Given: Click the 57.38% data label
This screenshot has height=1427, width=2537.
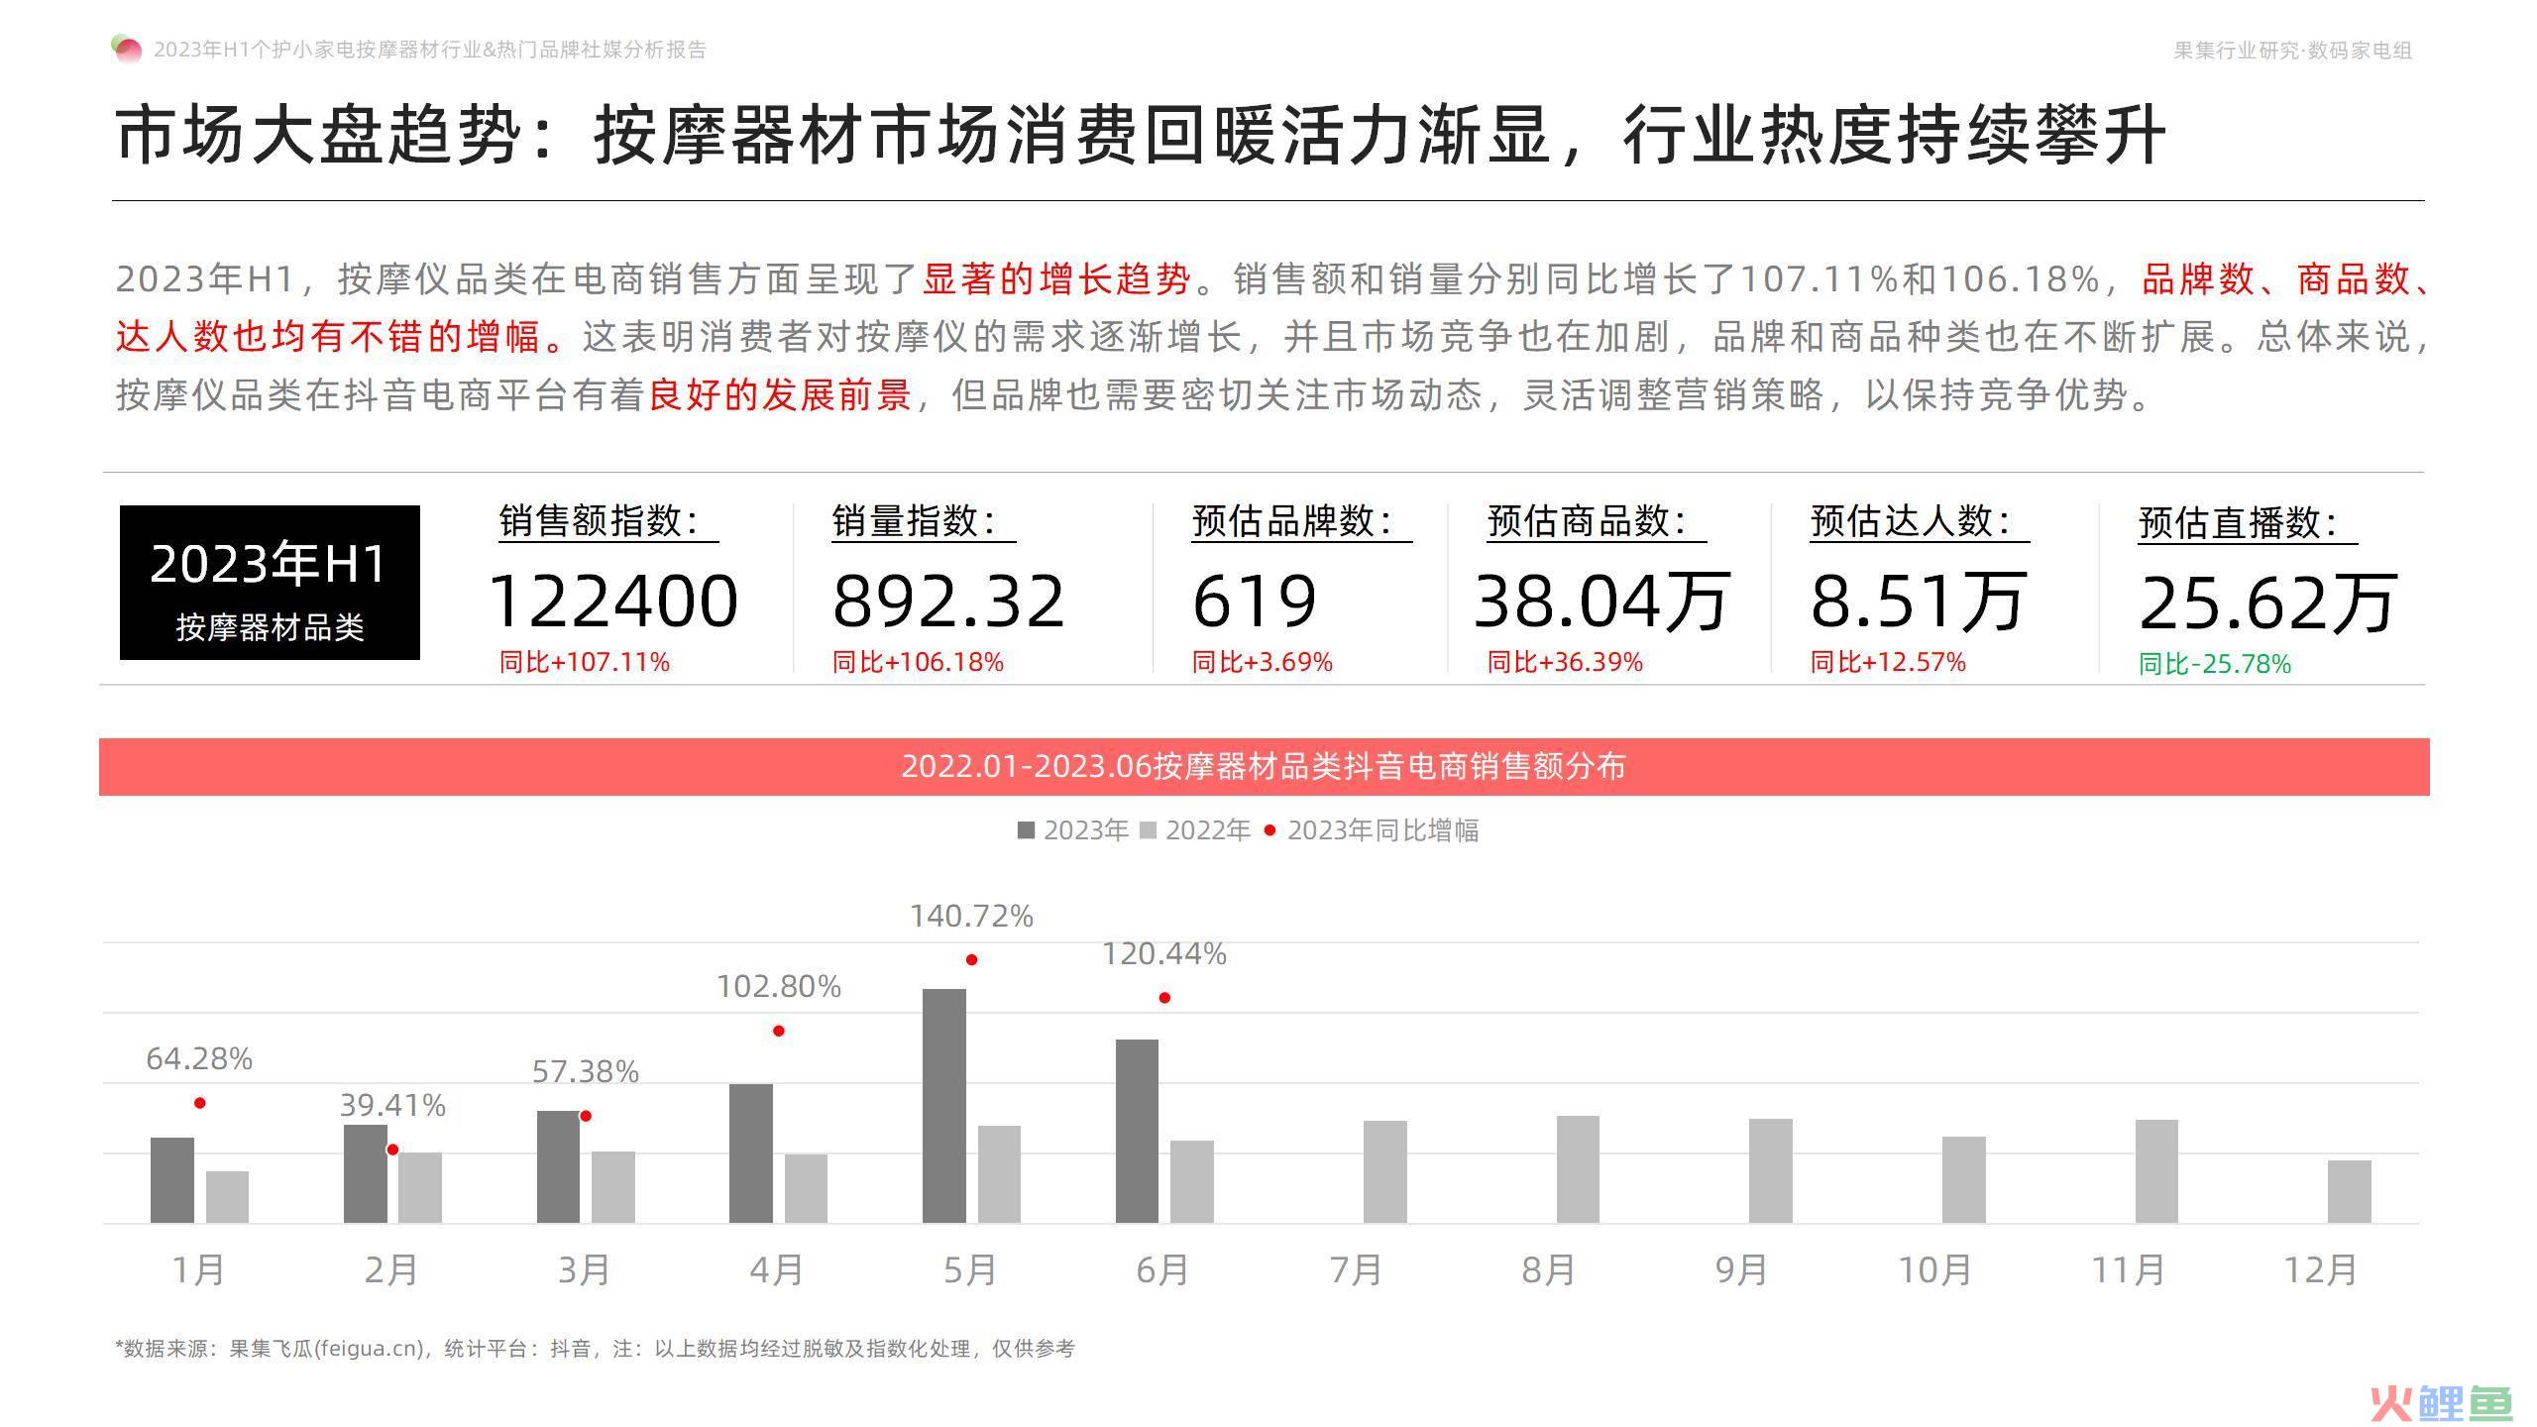Looking at the screenshot, I should (x=586, y=1072).
